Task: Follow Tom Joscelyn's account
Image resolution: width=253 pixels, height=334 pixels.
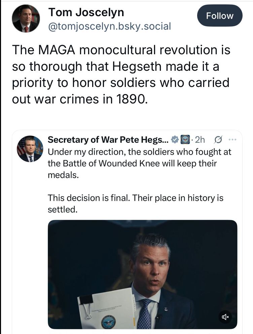Action: [220, 16]
